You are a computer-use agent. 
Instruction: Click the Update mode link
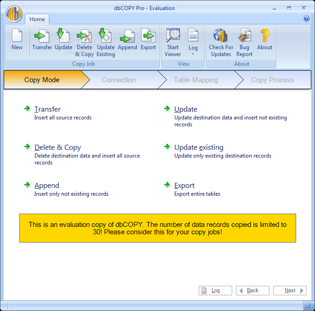pos(186,109)
